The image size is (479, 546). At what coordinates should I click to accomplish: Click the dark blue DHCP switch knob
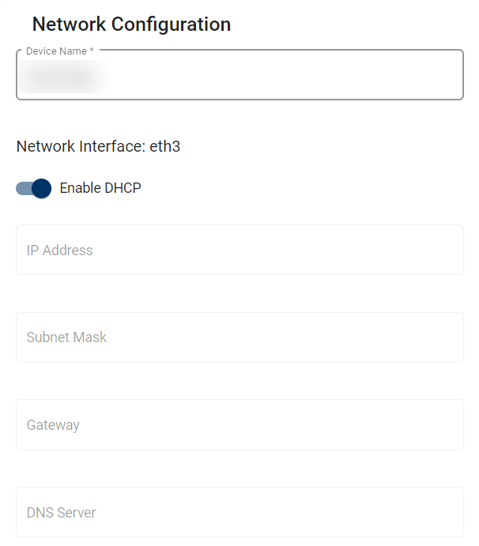pos(42,188)
